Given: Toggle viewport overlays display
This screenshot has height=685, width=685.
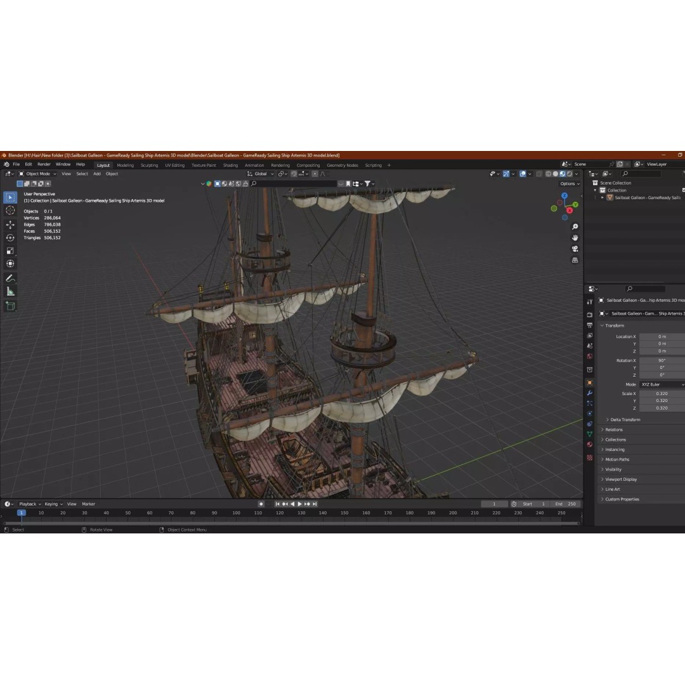Looking at the screenshot, I should (523, 174).
